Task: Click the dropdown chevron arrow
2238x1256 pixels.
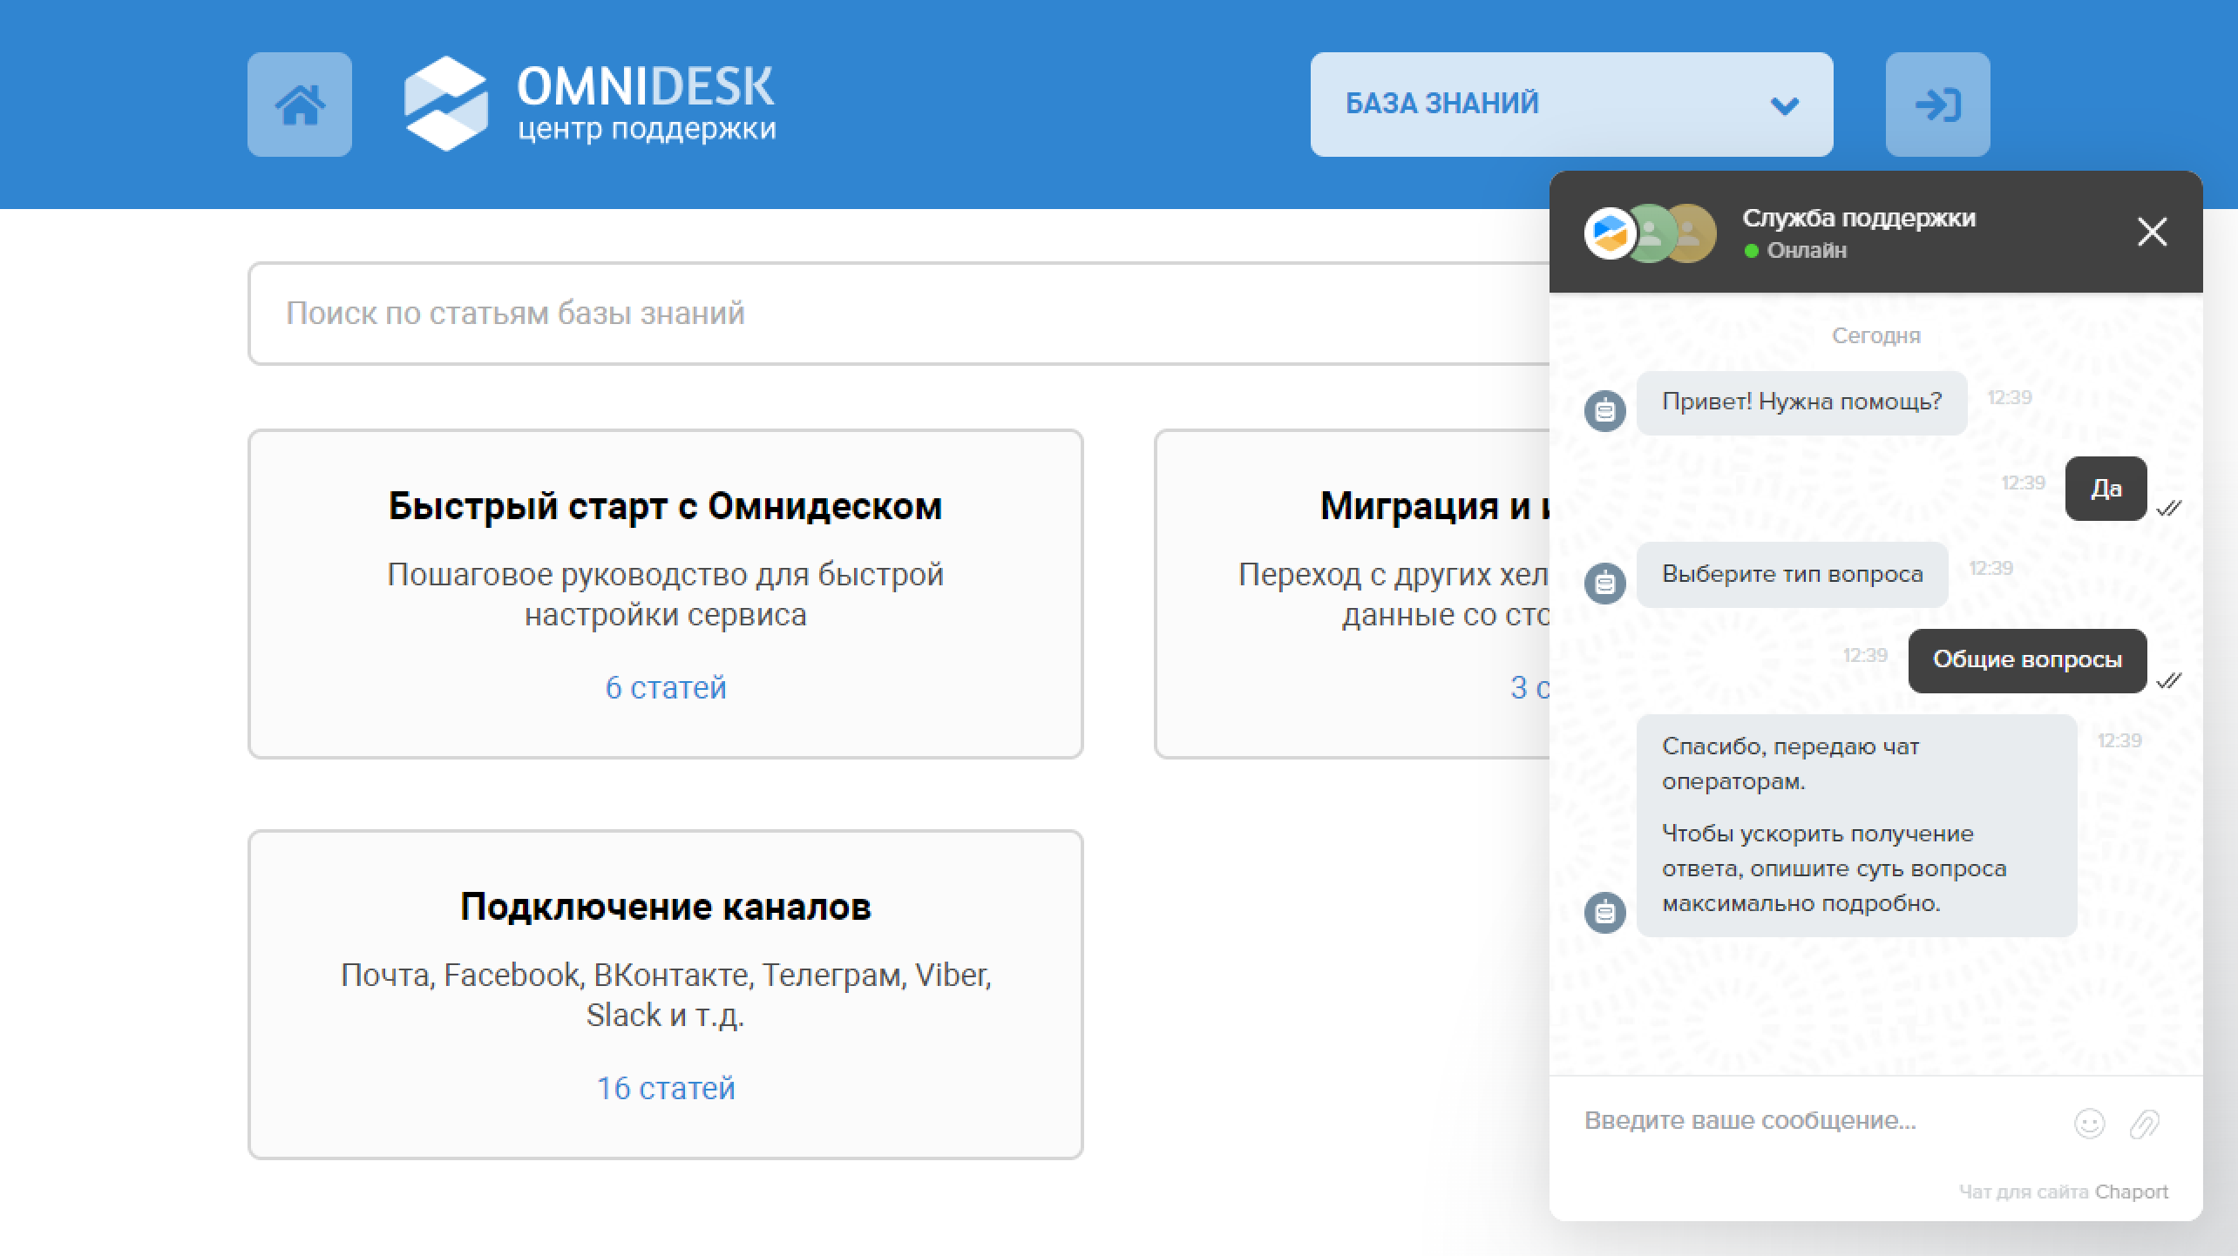Action: tap(1785, 106)
